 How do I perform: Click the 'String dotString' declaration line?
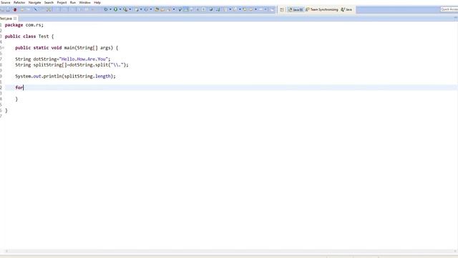pyautogui.click(x=63, y=59)
